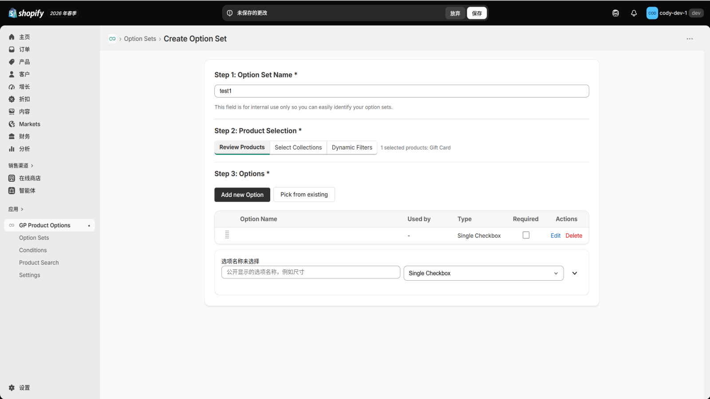Click the Used by column header
Viewport: 710px width, 399px height.
click(419, 219)
